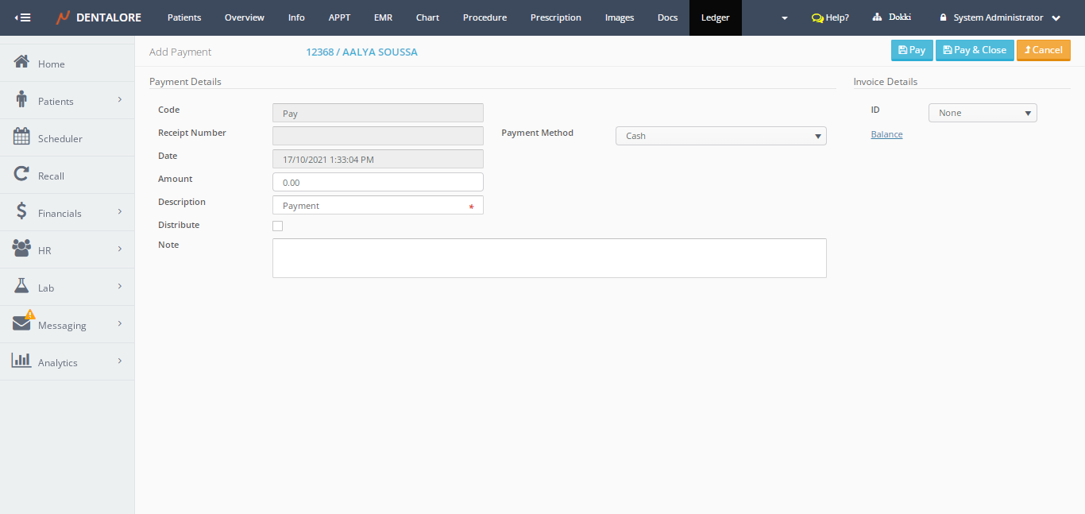Click the Balance link
Viewport: 1085px width, 514px height.
click(886, 134)
